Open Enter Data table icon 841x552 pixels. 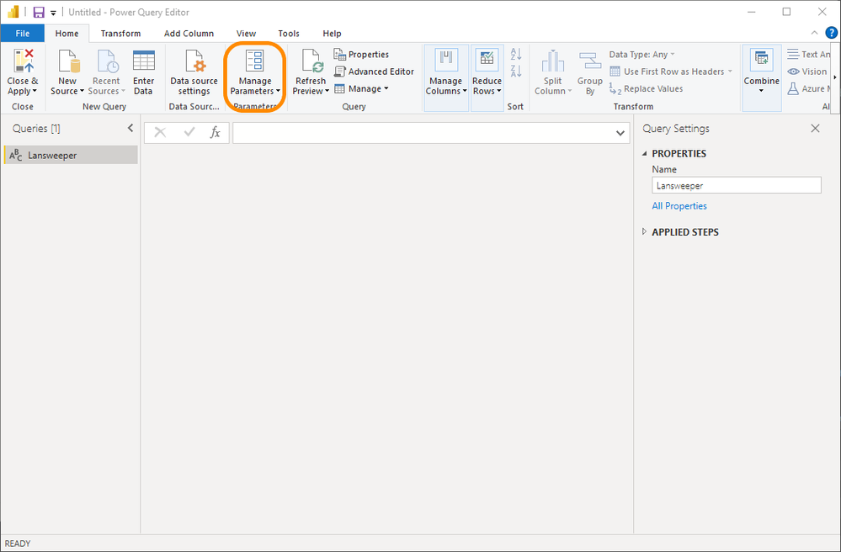(143, 61)
